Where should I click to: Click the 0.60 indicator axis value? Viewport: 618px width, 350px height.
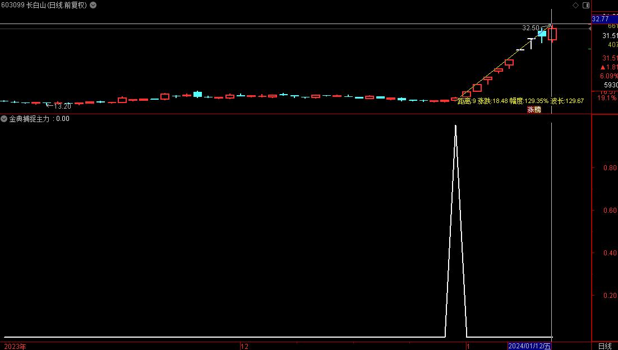(x=610, y=210)
